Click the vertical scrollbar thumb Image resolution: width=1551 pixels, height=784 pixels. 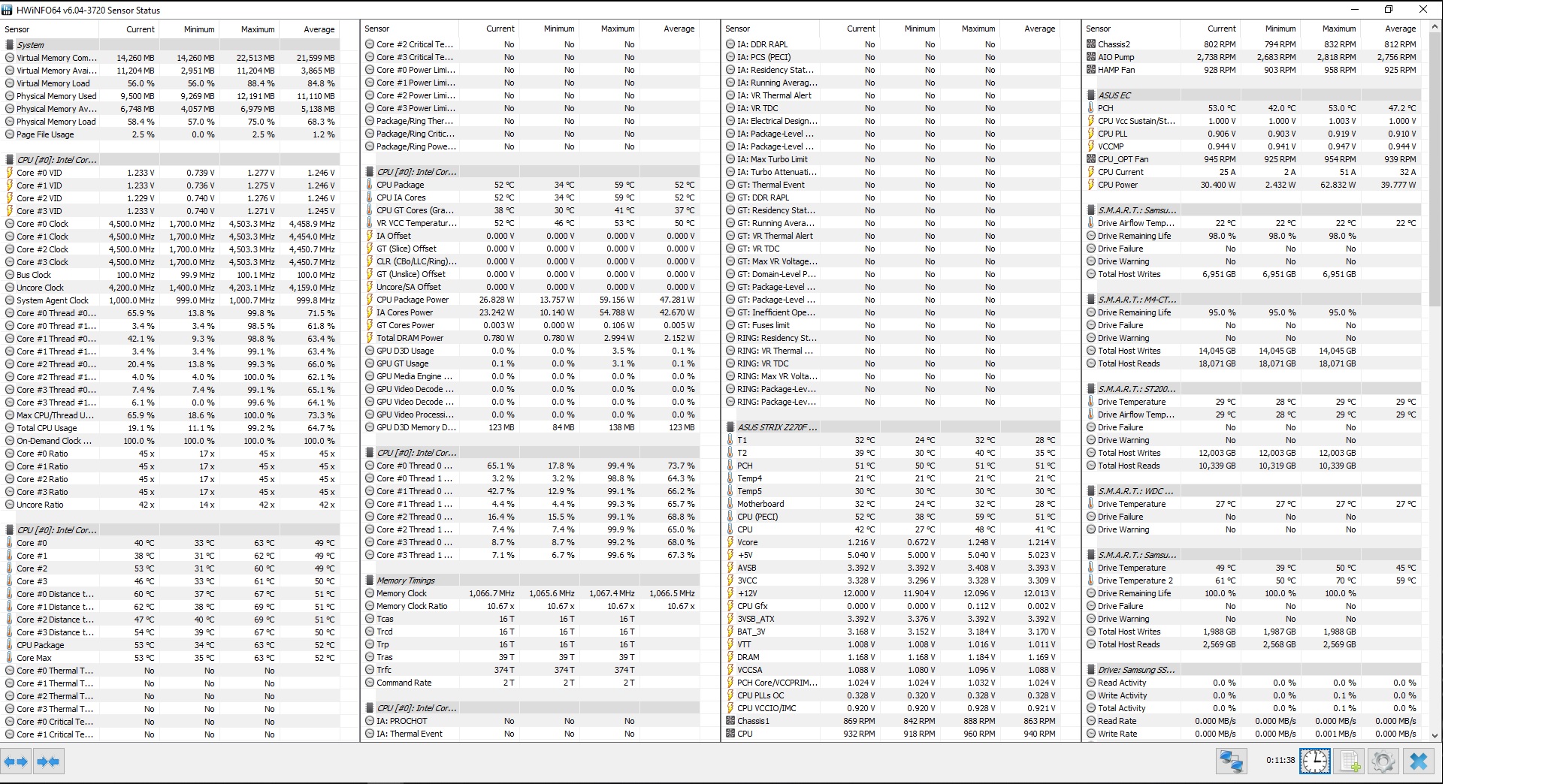(1435, 170)
